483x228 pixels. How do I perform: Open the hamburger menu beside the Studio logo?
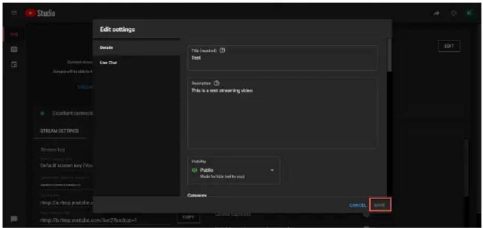coord(15,13)
